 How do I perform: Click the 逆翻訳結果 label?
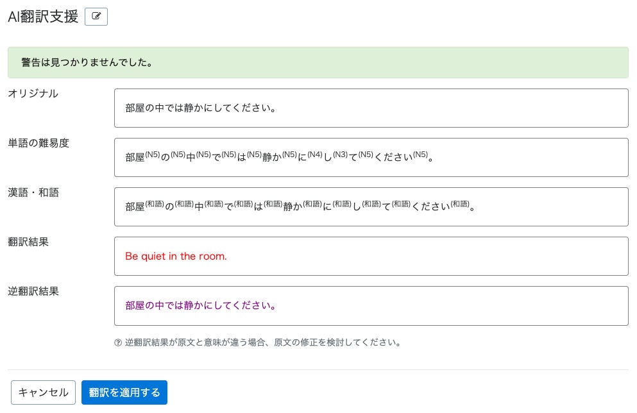point(33,292)
